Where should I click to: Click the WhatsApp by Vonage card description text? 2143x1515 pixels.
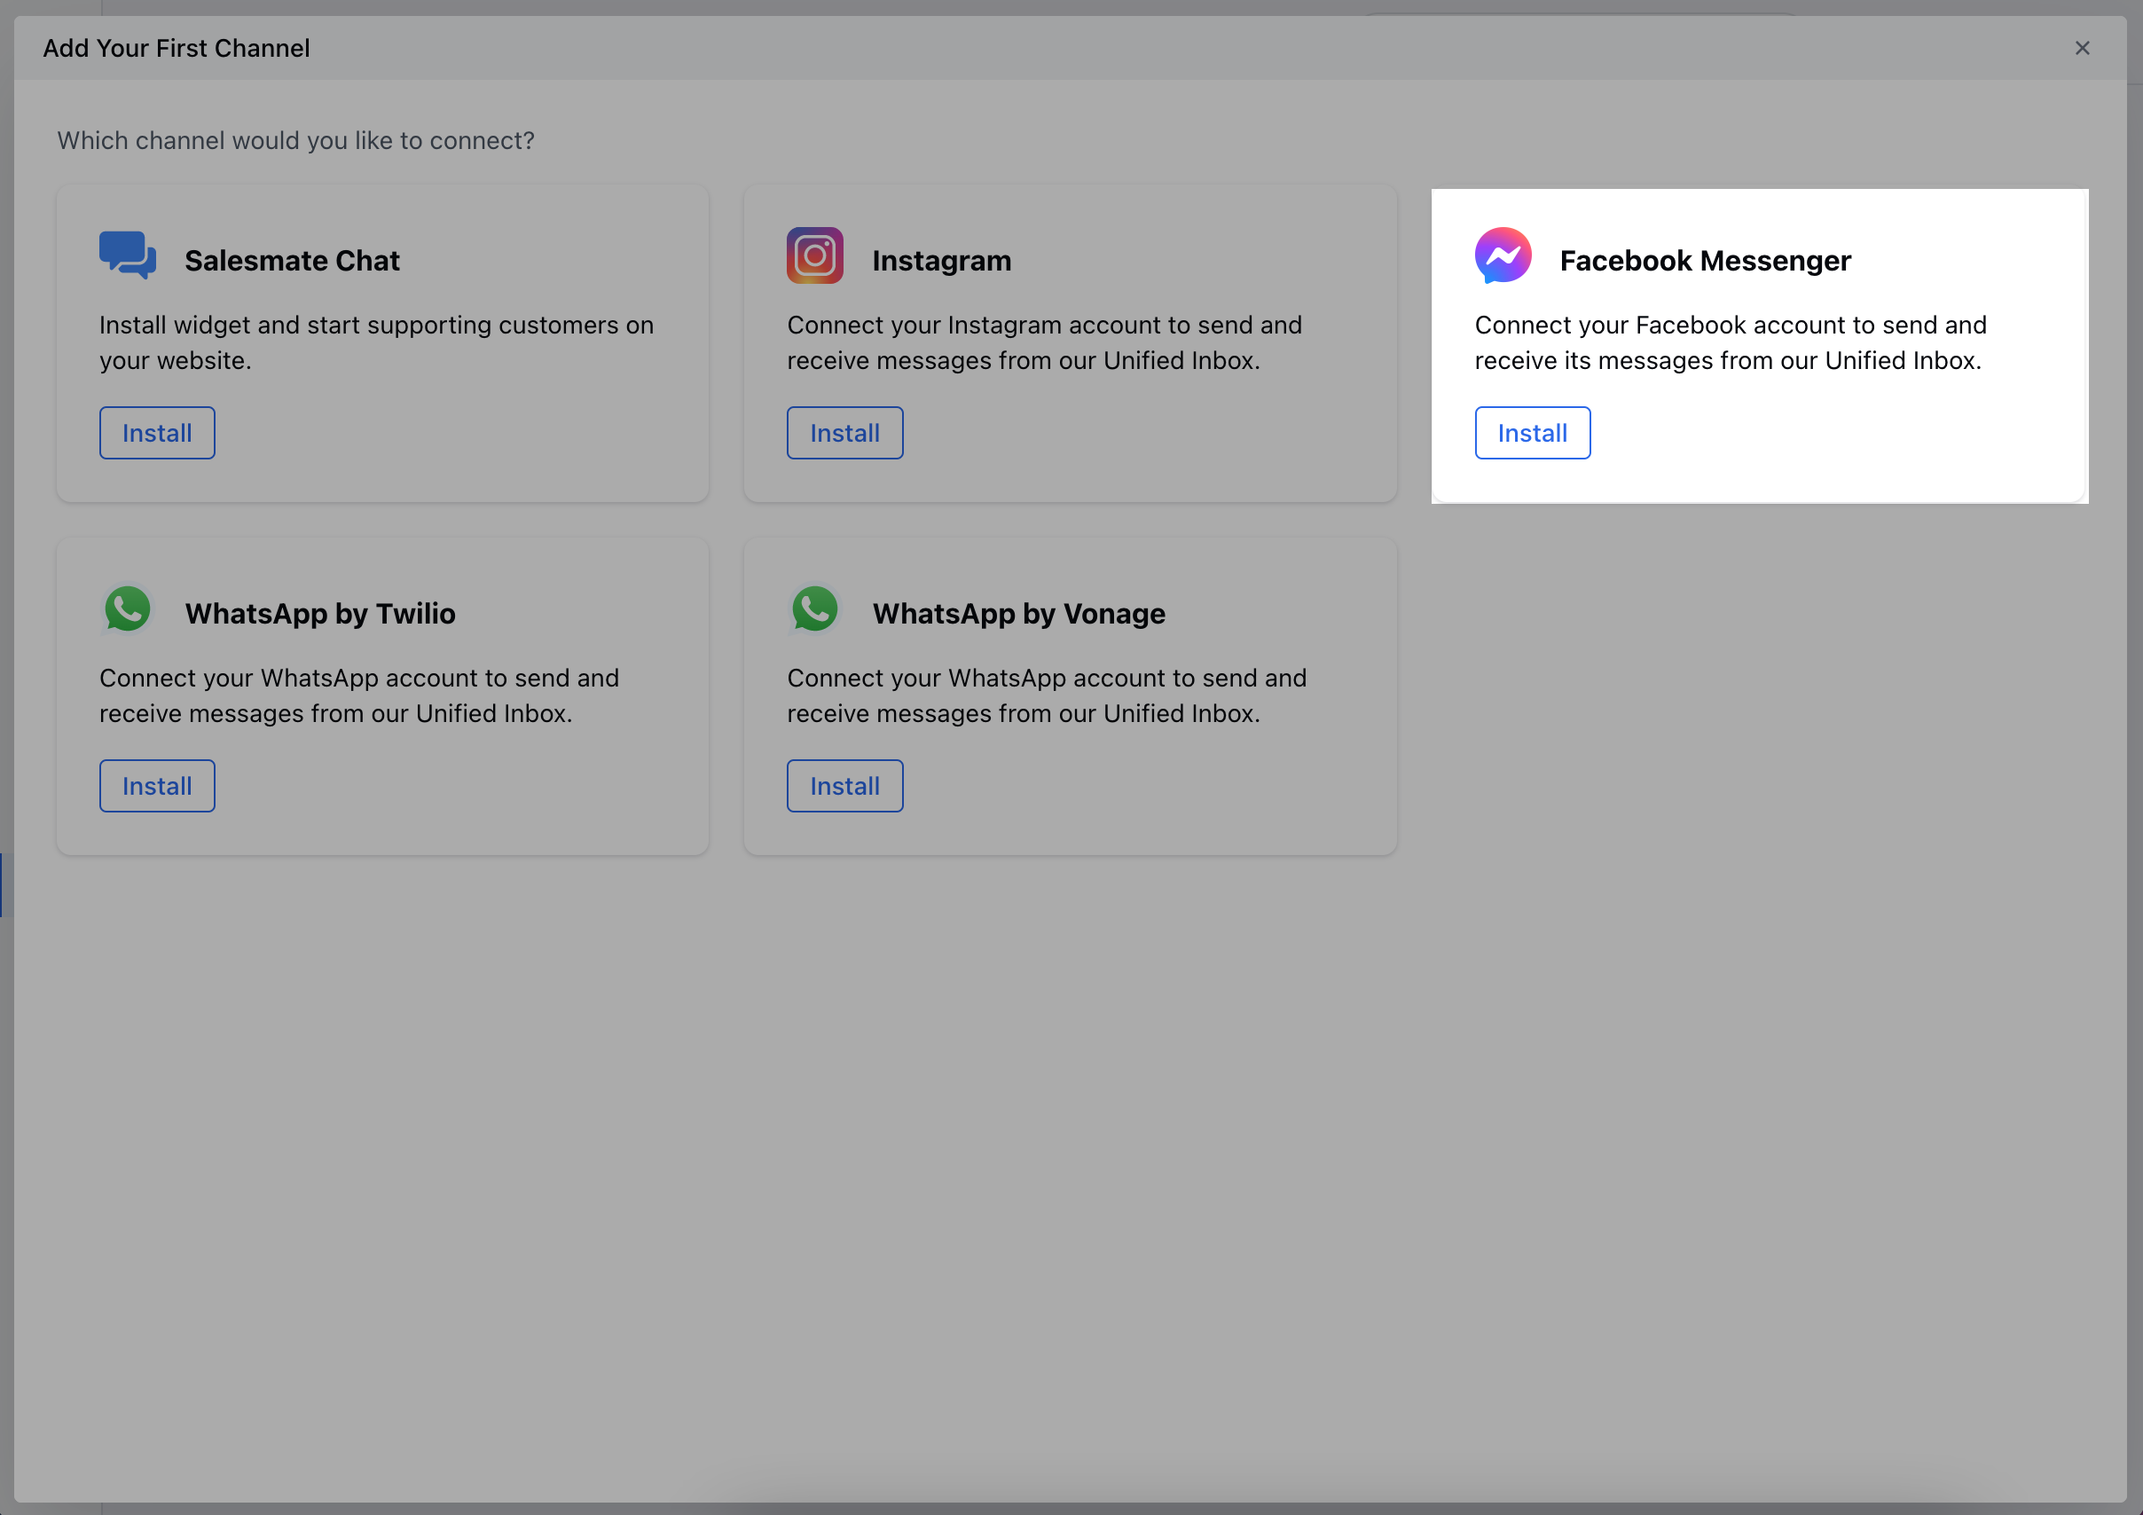tap(1048, 695)
